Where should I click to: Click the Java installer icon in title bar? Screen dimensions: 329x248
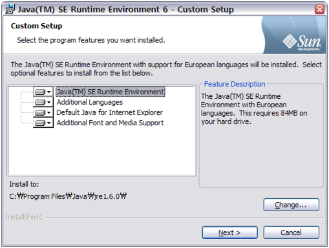tap(10, 10)
